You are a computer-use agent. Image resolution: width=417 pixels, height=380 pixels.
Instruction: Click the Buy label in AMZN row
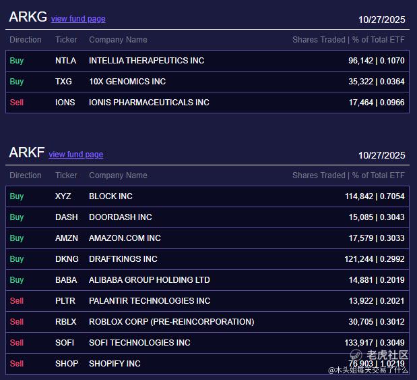[17, 238]
